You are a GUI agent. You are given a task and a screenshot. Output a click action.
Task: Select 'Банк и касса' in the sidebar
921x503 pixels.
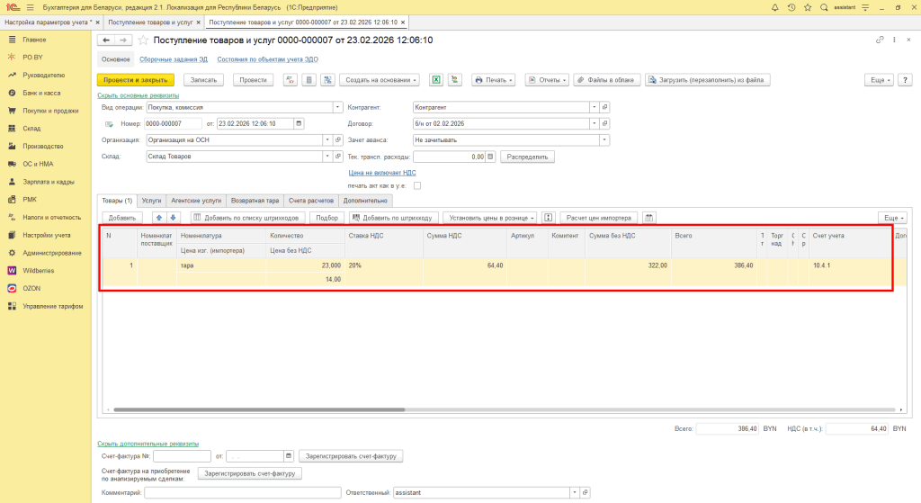click(41, 93)
